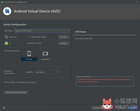Viewport: 140px width, 111px height.
Task: Focus the AVD Name input field
Action: (42, 31)
